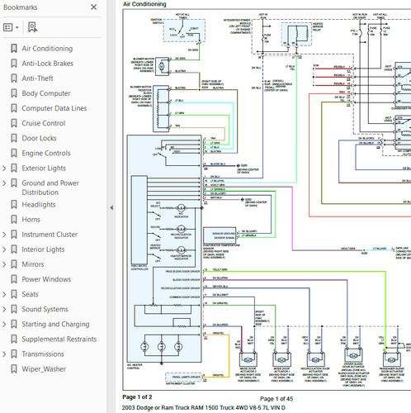Open the Starting and Charging bookmark
411x413 pixels.
point(55,324)
